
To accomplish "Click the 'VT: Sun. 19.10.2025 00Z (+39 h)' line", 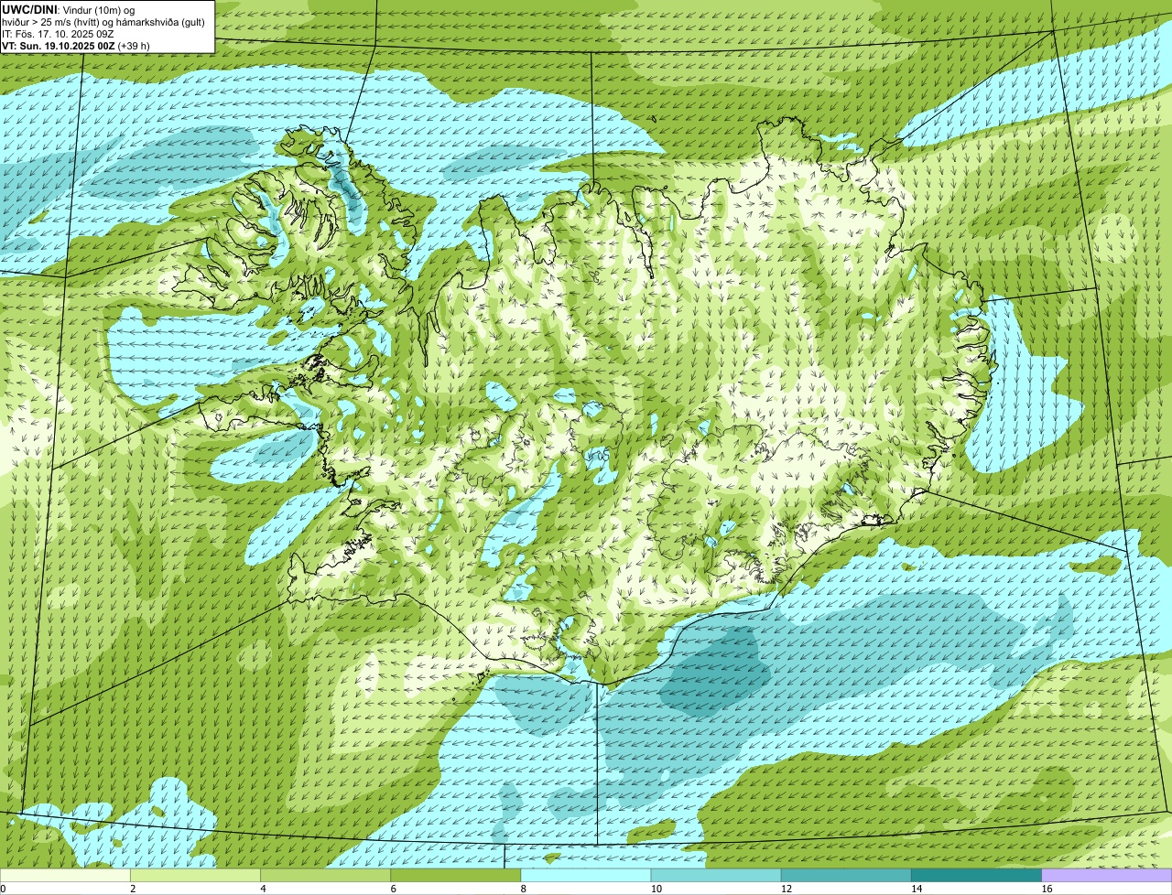I will (x=76, y=45).
